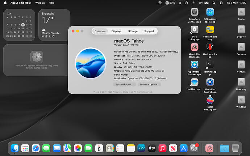Switch to the Overview tab
This screenshot has height=156, width=250.
click(x=100, y=31)
